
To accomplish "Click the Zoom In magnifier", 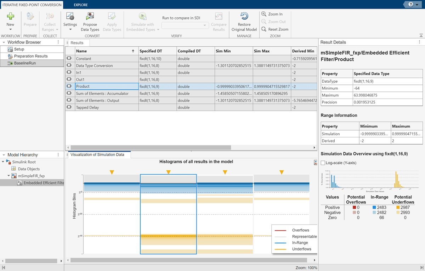I will [x=264, y=14].
